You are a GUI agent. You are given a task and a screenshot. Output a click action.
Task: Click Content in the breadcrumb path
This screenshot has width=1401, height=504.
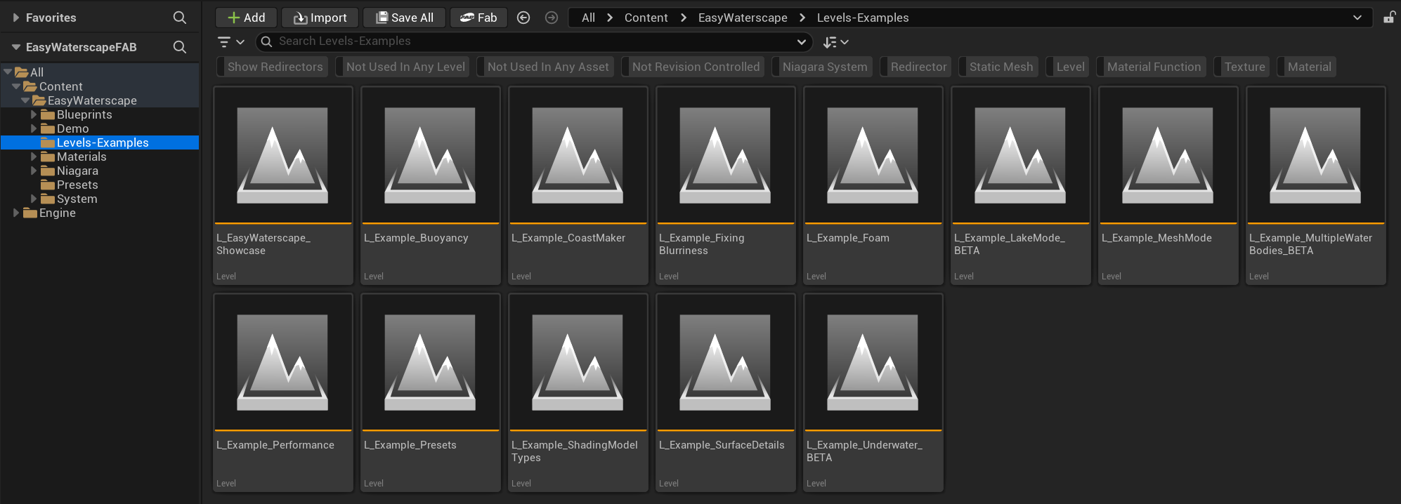tap(646, 18)
